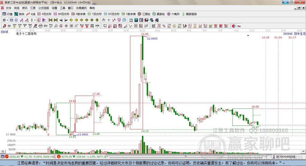Expand the candlestick style dropdown arrow
The height and width of the screenshot is (166, 306).
[x=35, y=20]
